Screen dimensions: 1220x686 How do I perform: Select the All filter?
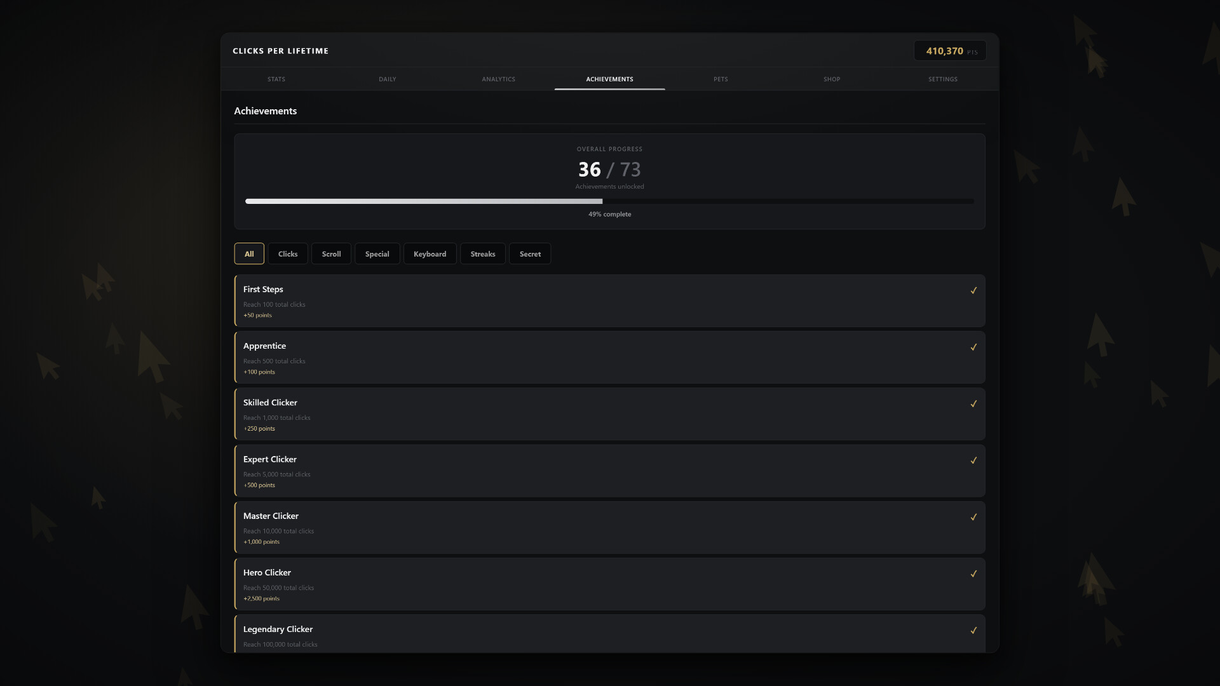click(x=249, y=253)
